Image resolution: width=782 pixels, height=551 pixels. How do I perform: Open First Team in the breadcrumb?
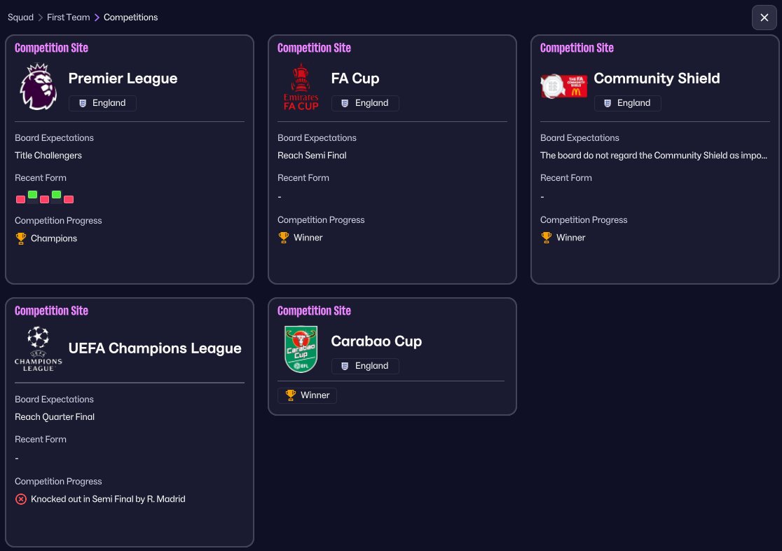[x=68, y=18]
